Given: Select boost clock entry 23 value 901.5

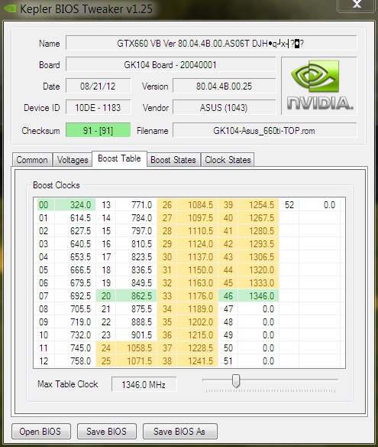Looking at the screenshot, I should (136, 334).
